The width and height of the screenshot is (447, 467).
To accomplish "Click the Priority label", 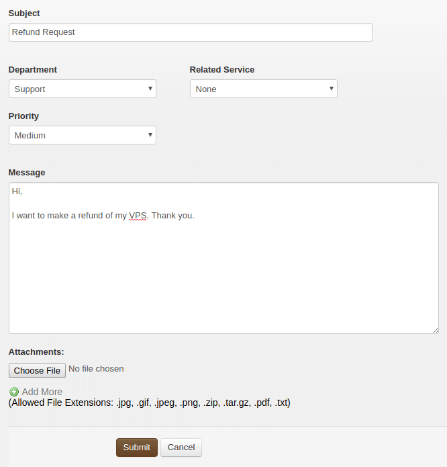I will coord(23,116).
